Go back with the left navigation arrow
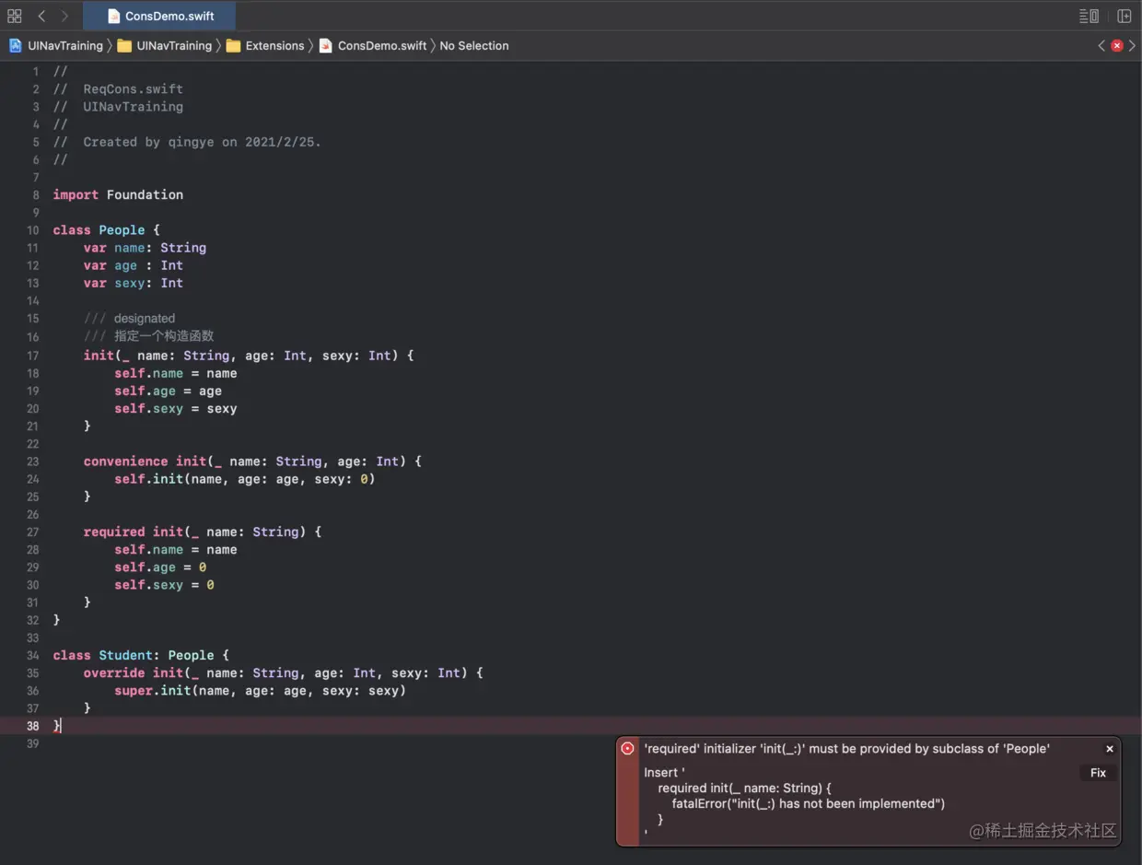This screenshot has width=1142, height=865. point(41,16)
